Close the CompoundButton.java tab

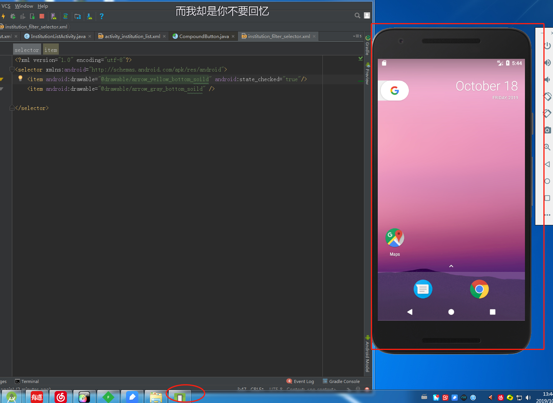(233, 37)
